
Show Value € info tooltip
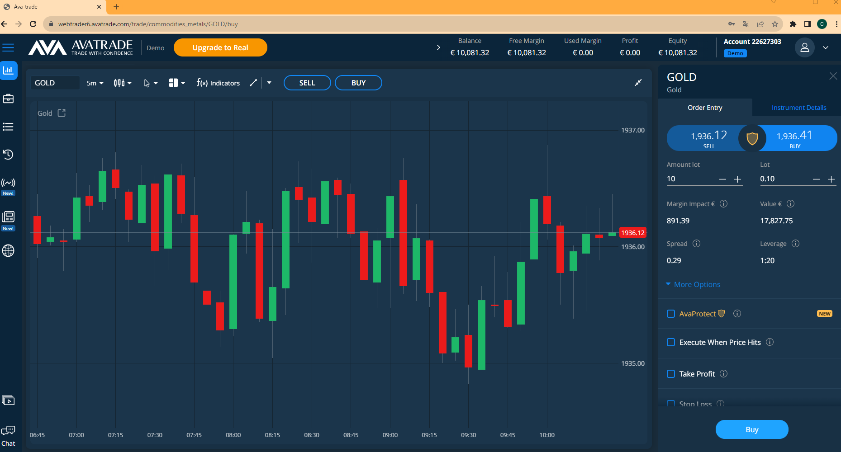coord(790,204)
